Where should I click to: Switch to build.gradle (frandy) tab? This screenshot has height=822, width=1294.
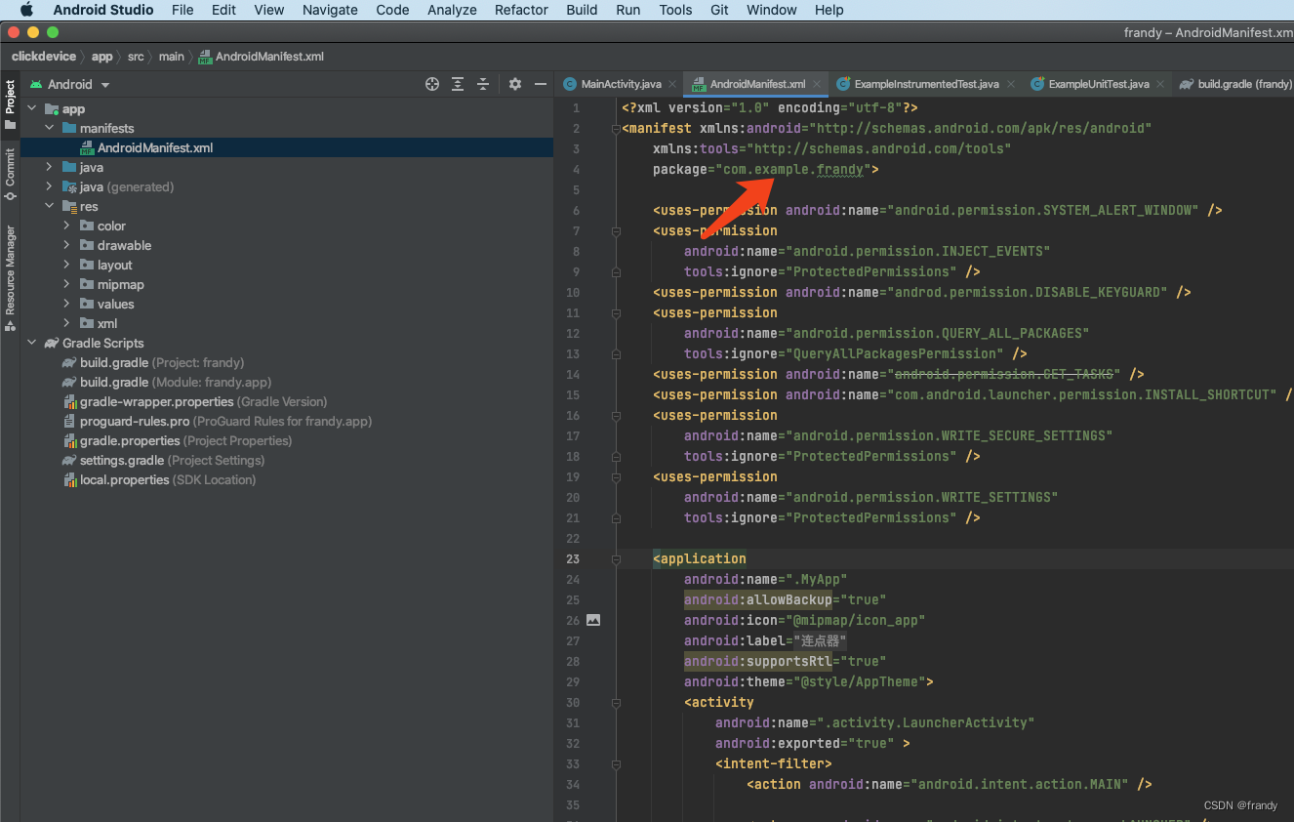coord(1235,84)
